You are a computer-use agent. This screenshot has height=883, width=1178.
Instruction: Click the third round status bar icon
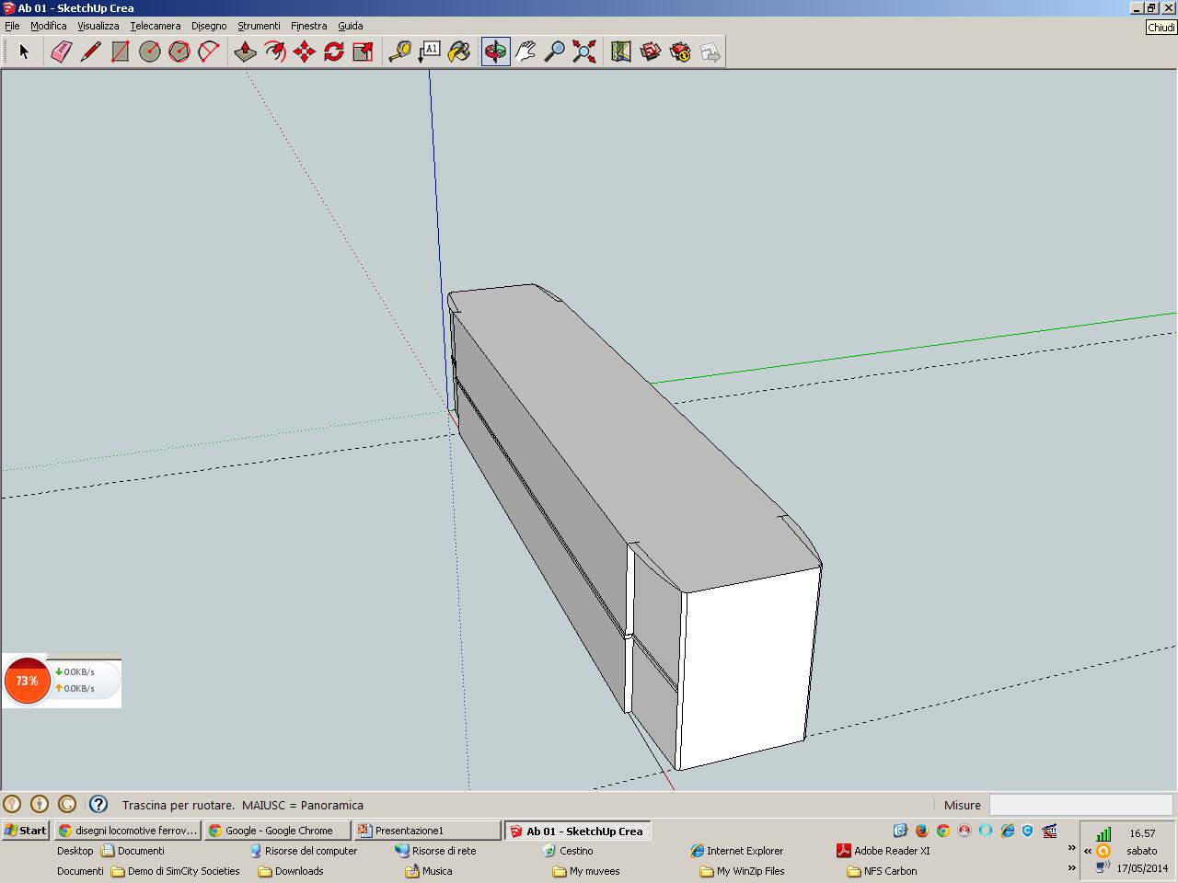(x=67, y=804)
